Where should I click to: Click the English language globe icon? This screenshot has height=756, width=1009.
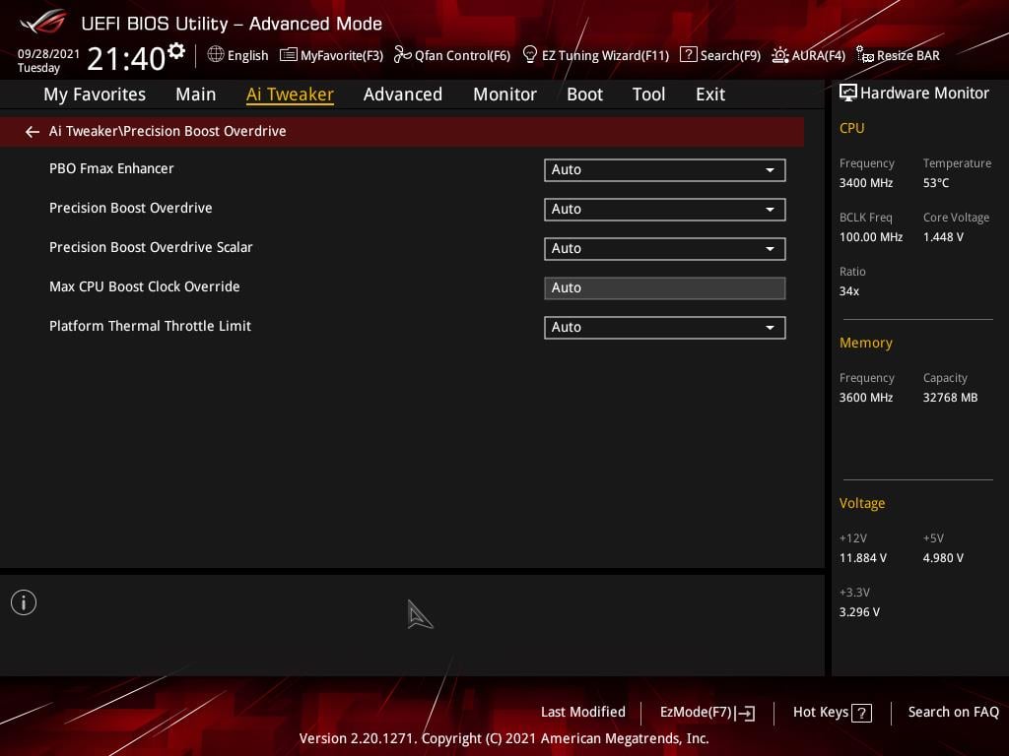point(216,55)
